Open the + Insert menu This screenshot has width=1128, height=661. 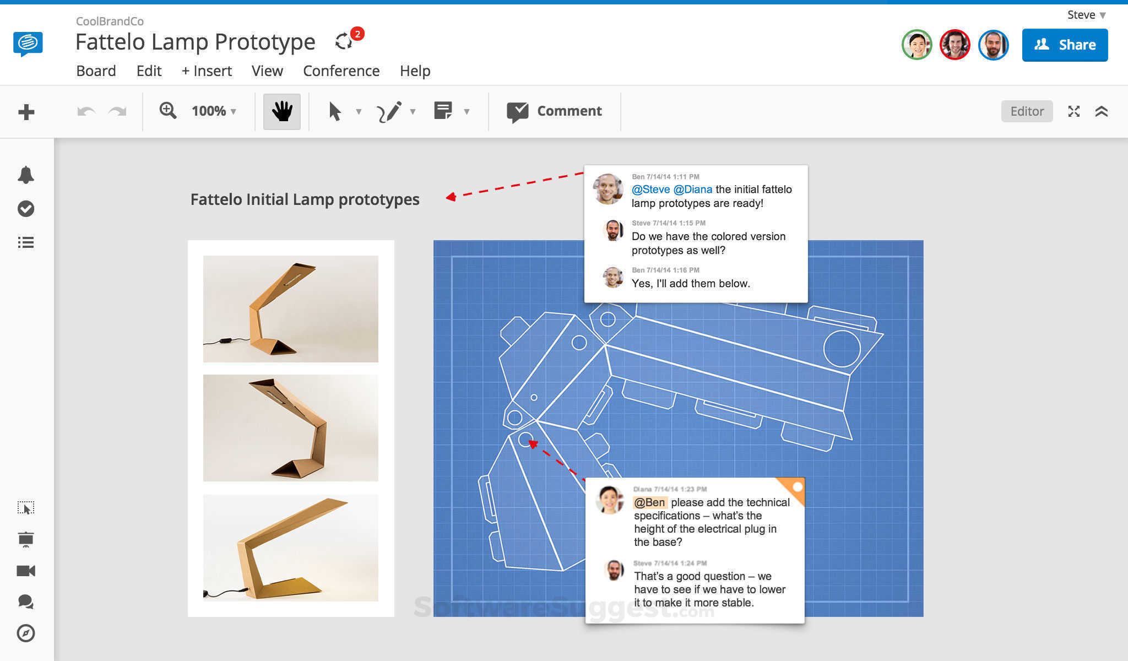(206, 71)
